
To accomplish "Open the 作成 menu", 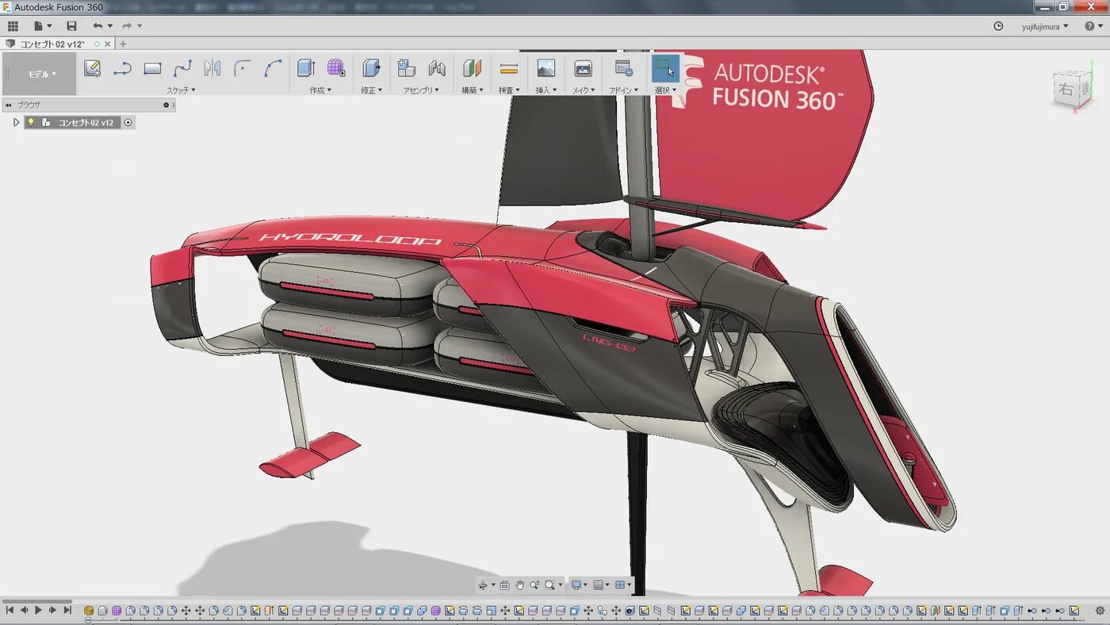I will 320,90.
